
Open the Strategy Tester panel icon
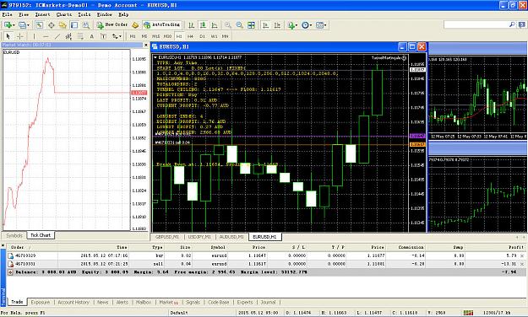pos(86,25)
